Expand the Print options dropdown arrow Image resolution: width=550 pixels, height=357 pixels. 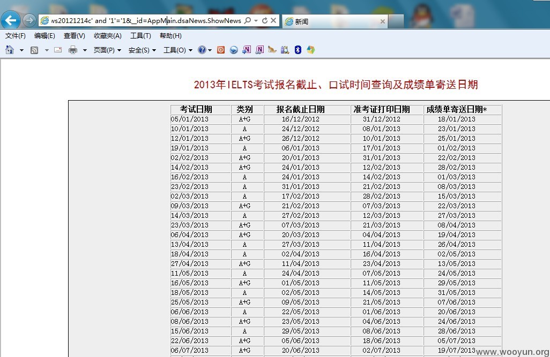(x=85, y=50)
